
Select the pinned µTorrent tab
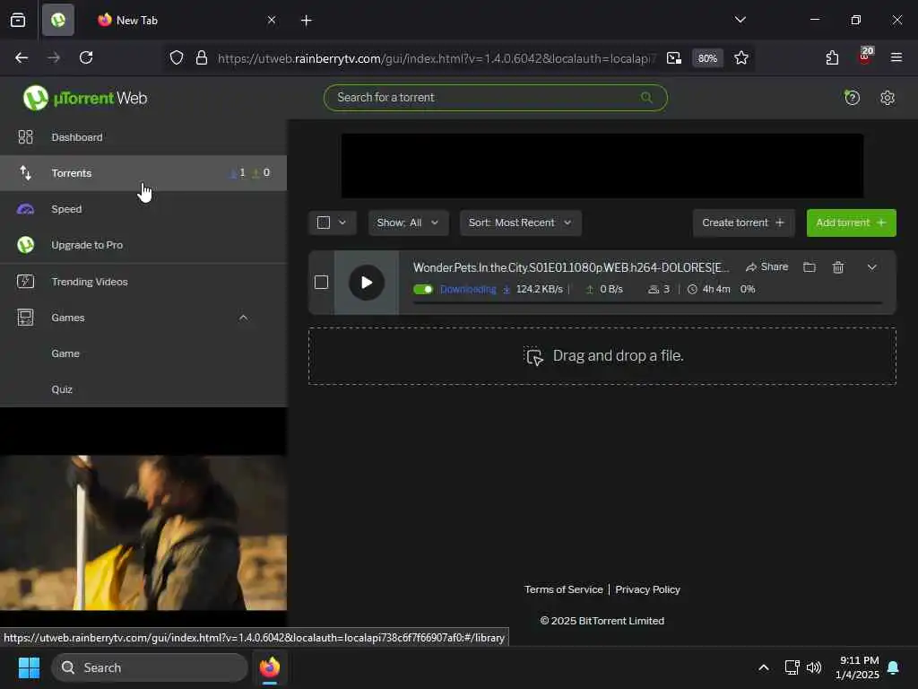pos(58,20)
